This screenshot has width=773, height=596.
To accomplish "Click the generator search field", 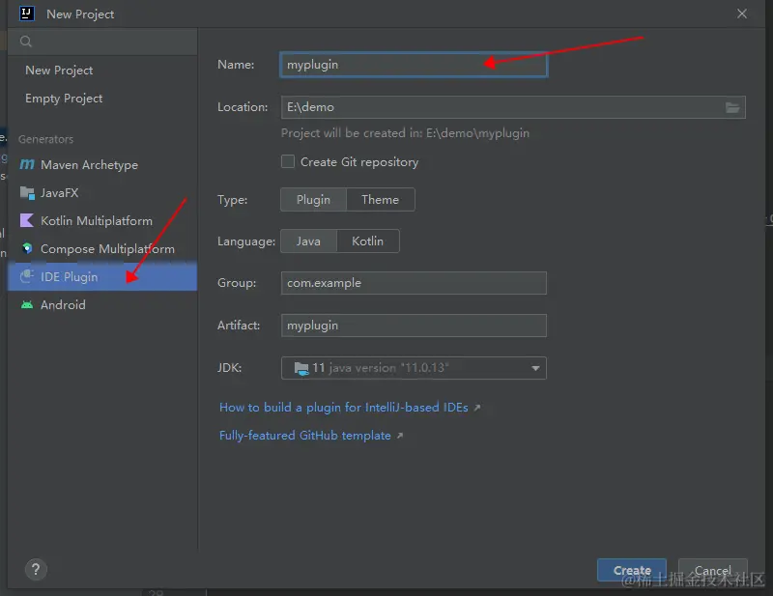I will point(102,42).
